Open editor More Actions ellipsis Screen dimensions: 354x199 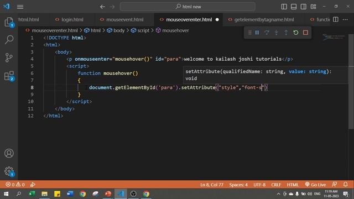[x=345, y=20]
